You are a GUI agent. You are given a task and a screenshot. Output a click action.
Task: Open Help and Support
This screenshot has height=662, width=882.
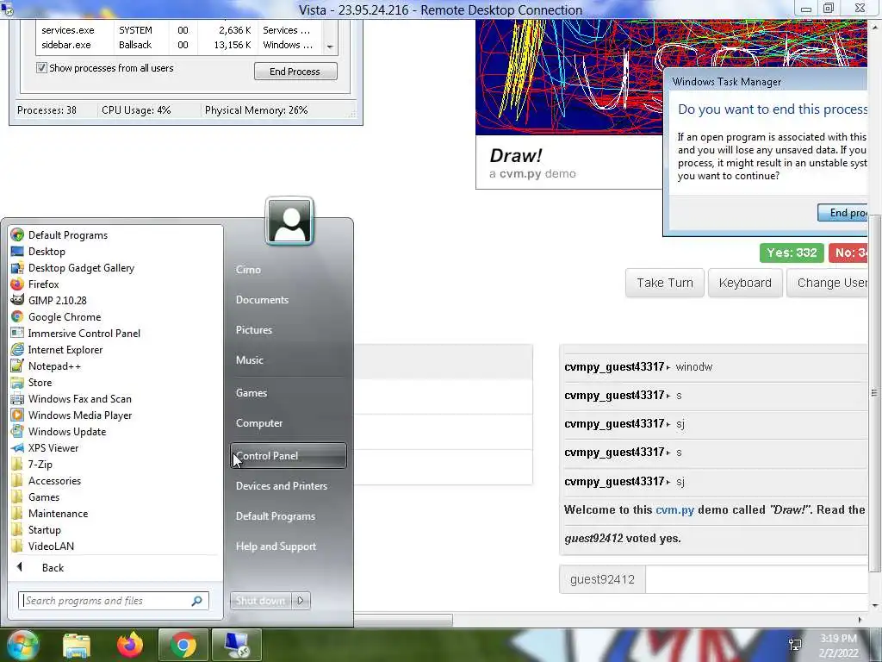pyautogui.click(x=276, y=546)
